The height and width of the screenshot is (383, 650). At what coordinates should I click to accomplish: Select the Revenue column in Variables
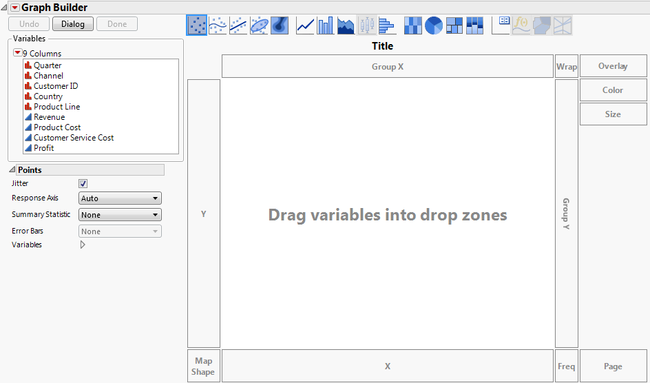coord(49,117)
